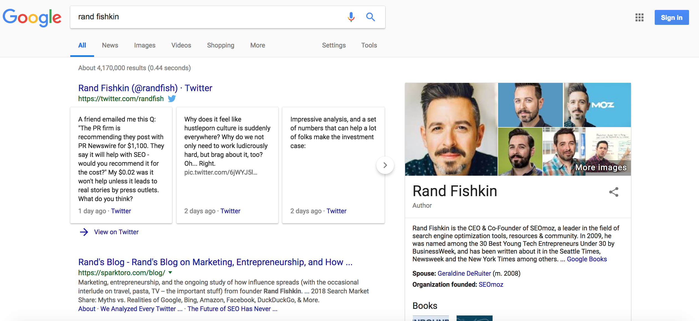Open the Rand's Blog search result title
The image size is (699, 321).
pyautogui.click(x=215, y=262)
